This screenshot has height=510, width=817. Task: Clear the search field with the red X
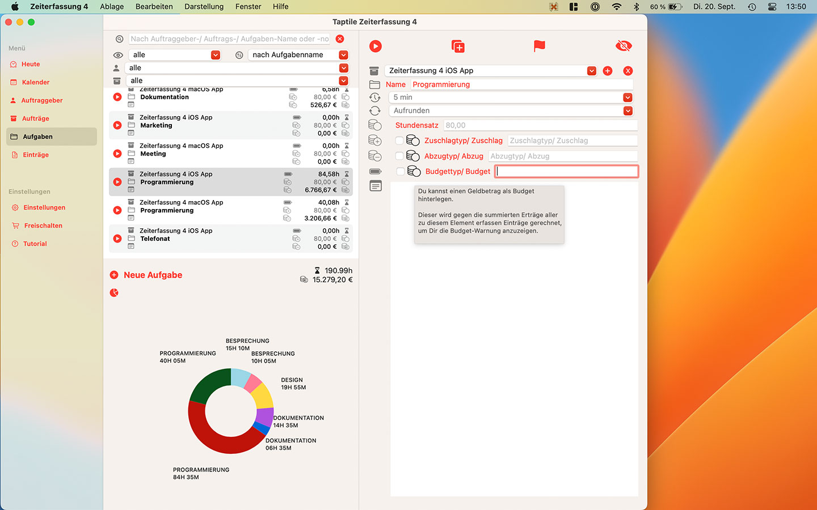point(340,39)
